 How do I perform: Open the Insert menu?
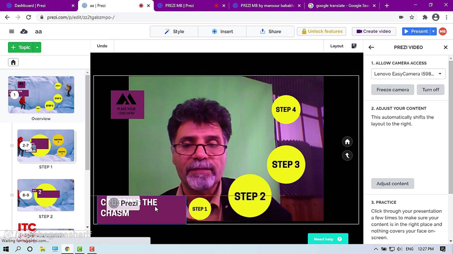click(222, 32)
